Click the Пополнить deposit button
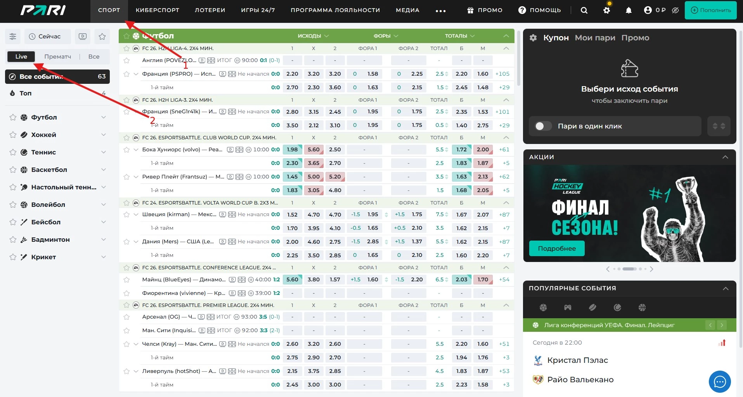 pyautogui.click(x=711, y=10)
